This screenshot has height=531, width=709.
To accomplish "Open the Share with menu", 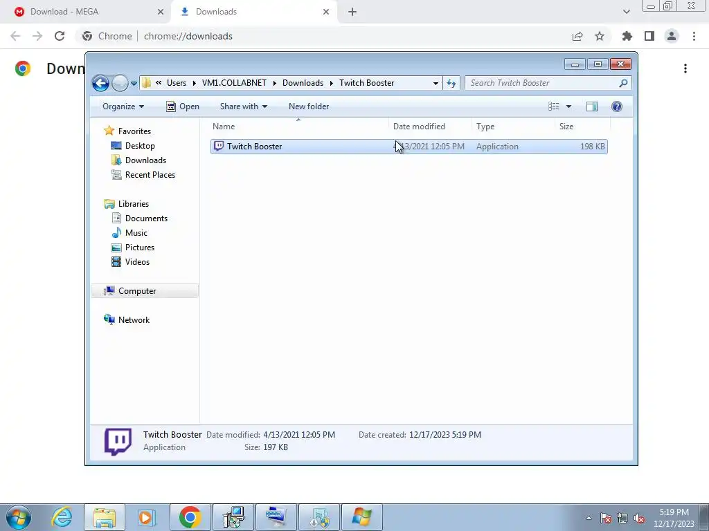I will 243,106.
